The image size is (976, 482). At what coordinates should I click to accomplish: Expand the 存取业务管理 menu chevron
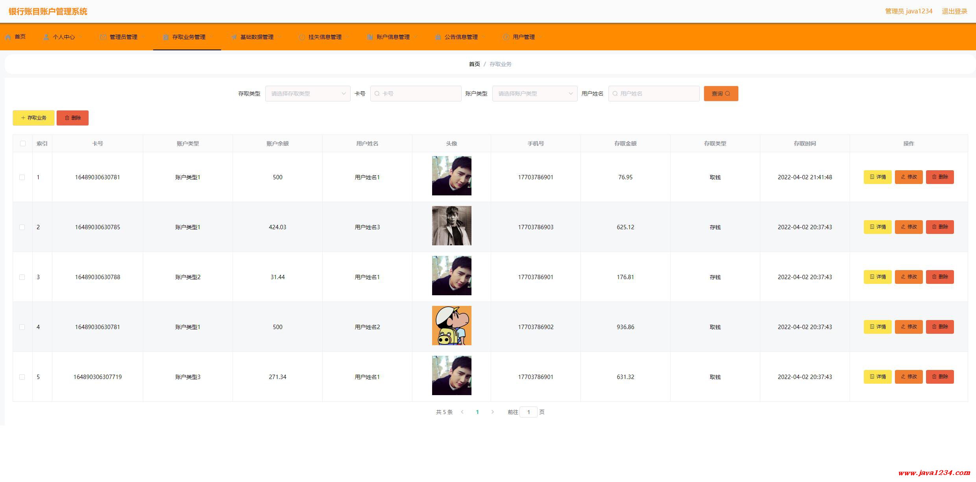click(212, 37)
